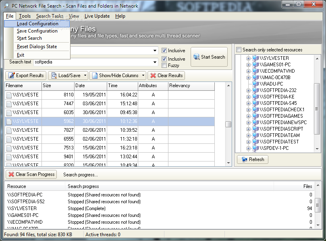Image resolution: width=326 pixels, height=241 pixels.
Task: Select result row with size 5962
Action: (110, 121)
